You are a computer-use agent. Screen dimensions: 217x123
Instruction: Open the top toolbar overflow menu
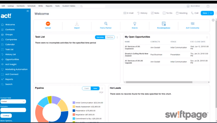click(x=216, y=13)
